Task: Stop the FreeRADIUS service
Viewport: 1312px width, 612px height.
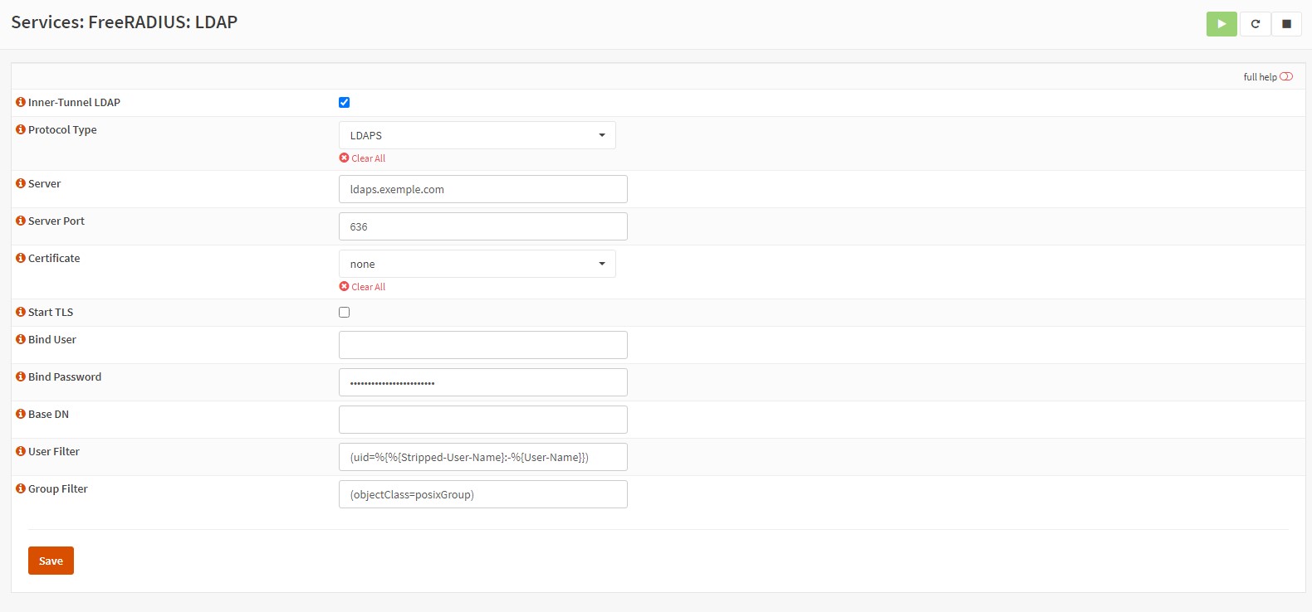Action: pos(1286,24)
